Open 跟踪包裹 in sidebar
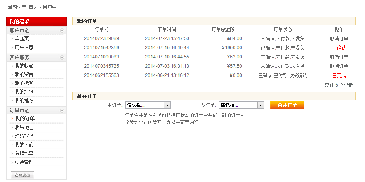The width and height of the screenshot is (365, 182). point(24,153)
